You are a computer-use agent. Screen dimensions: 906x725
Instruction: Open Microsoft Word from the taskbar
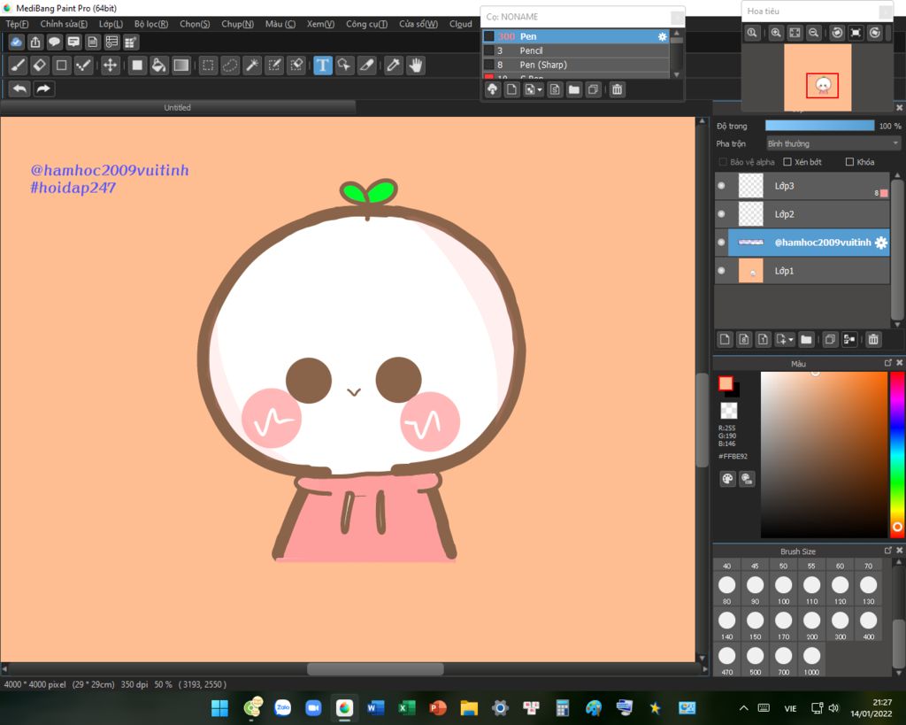click(375, 708)
